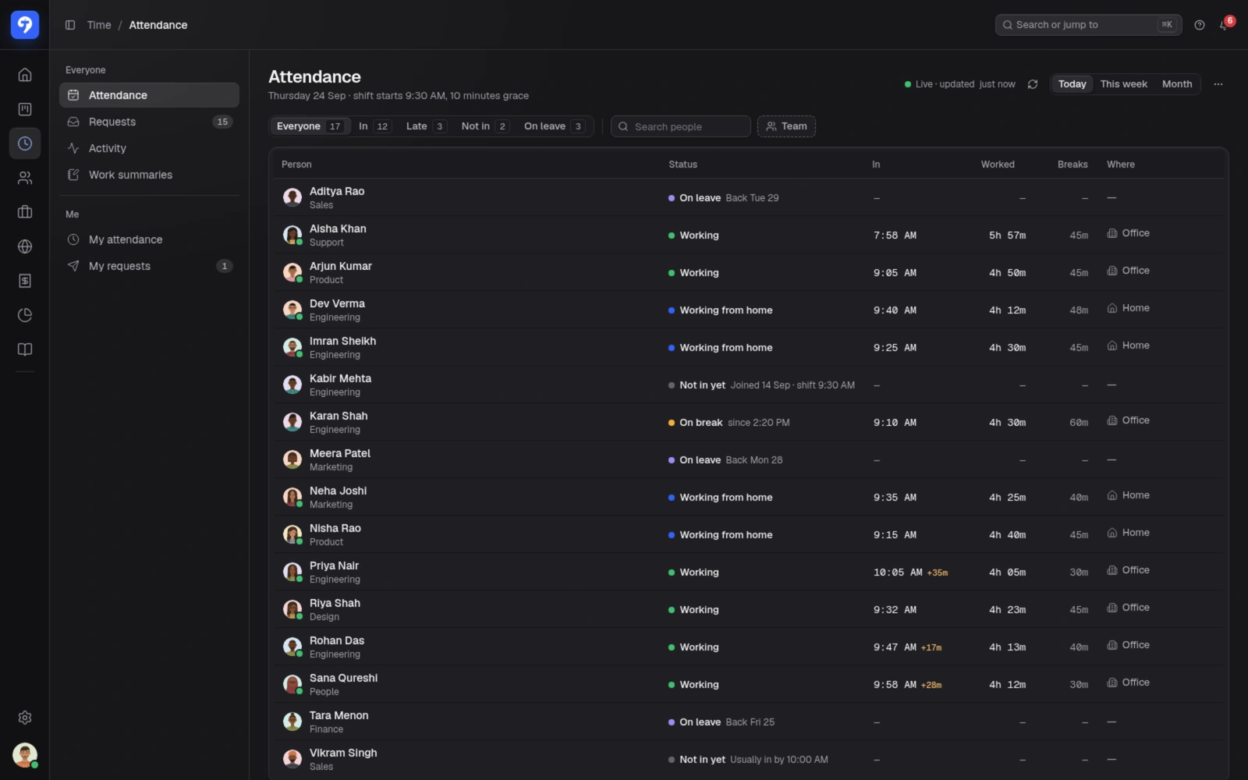Open the briefcase icon in the left rail
Viewport: 1248px width, 780px height.
click(25, 212)
